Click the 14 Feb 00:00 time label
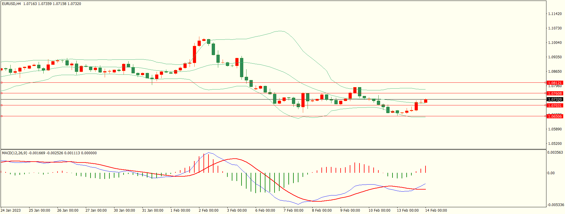Viewport: 565px width, 214px height. (x=436, y=210)
